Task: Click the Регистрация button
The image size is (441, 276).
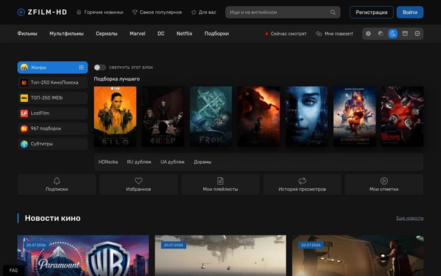Action: [372, 12]
